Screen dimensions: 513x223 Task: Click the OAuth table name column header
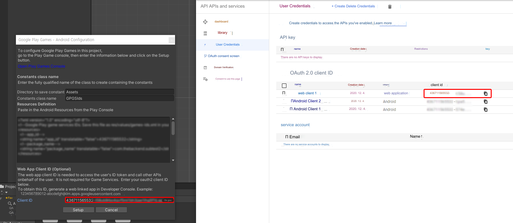click(298, 85)
